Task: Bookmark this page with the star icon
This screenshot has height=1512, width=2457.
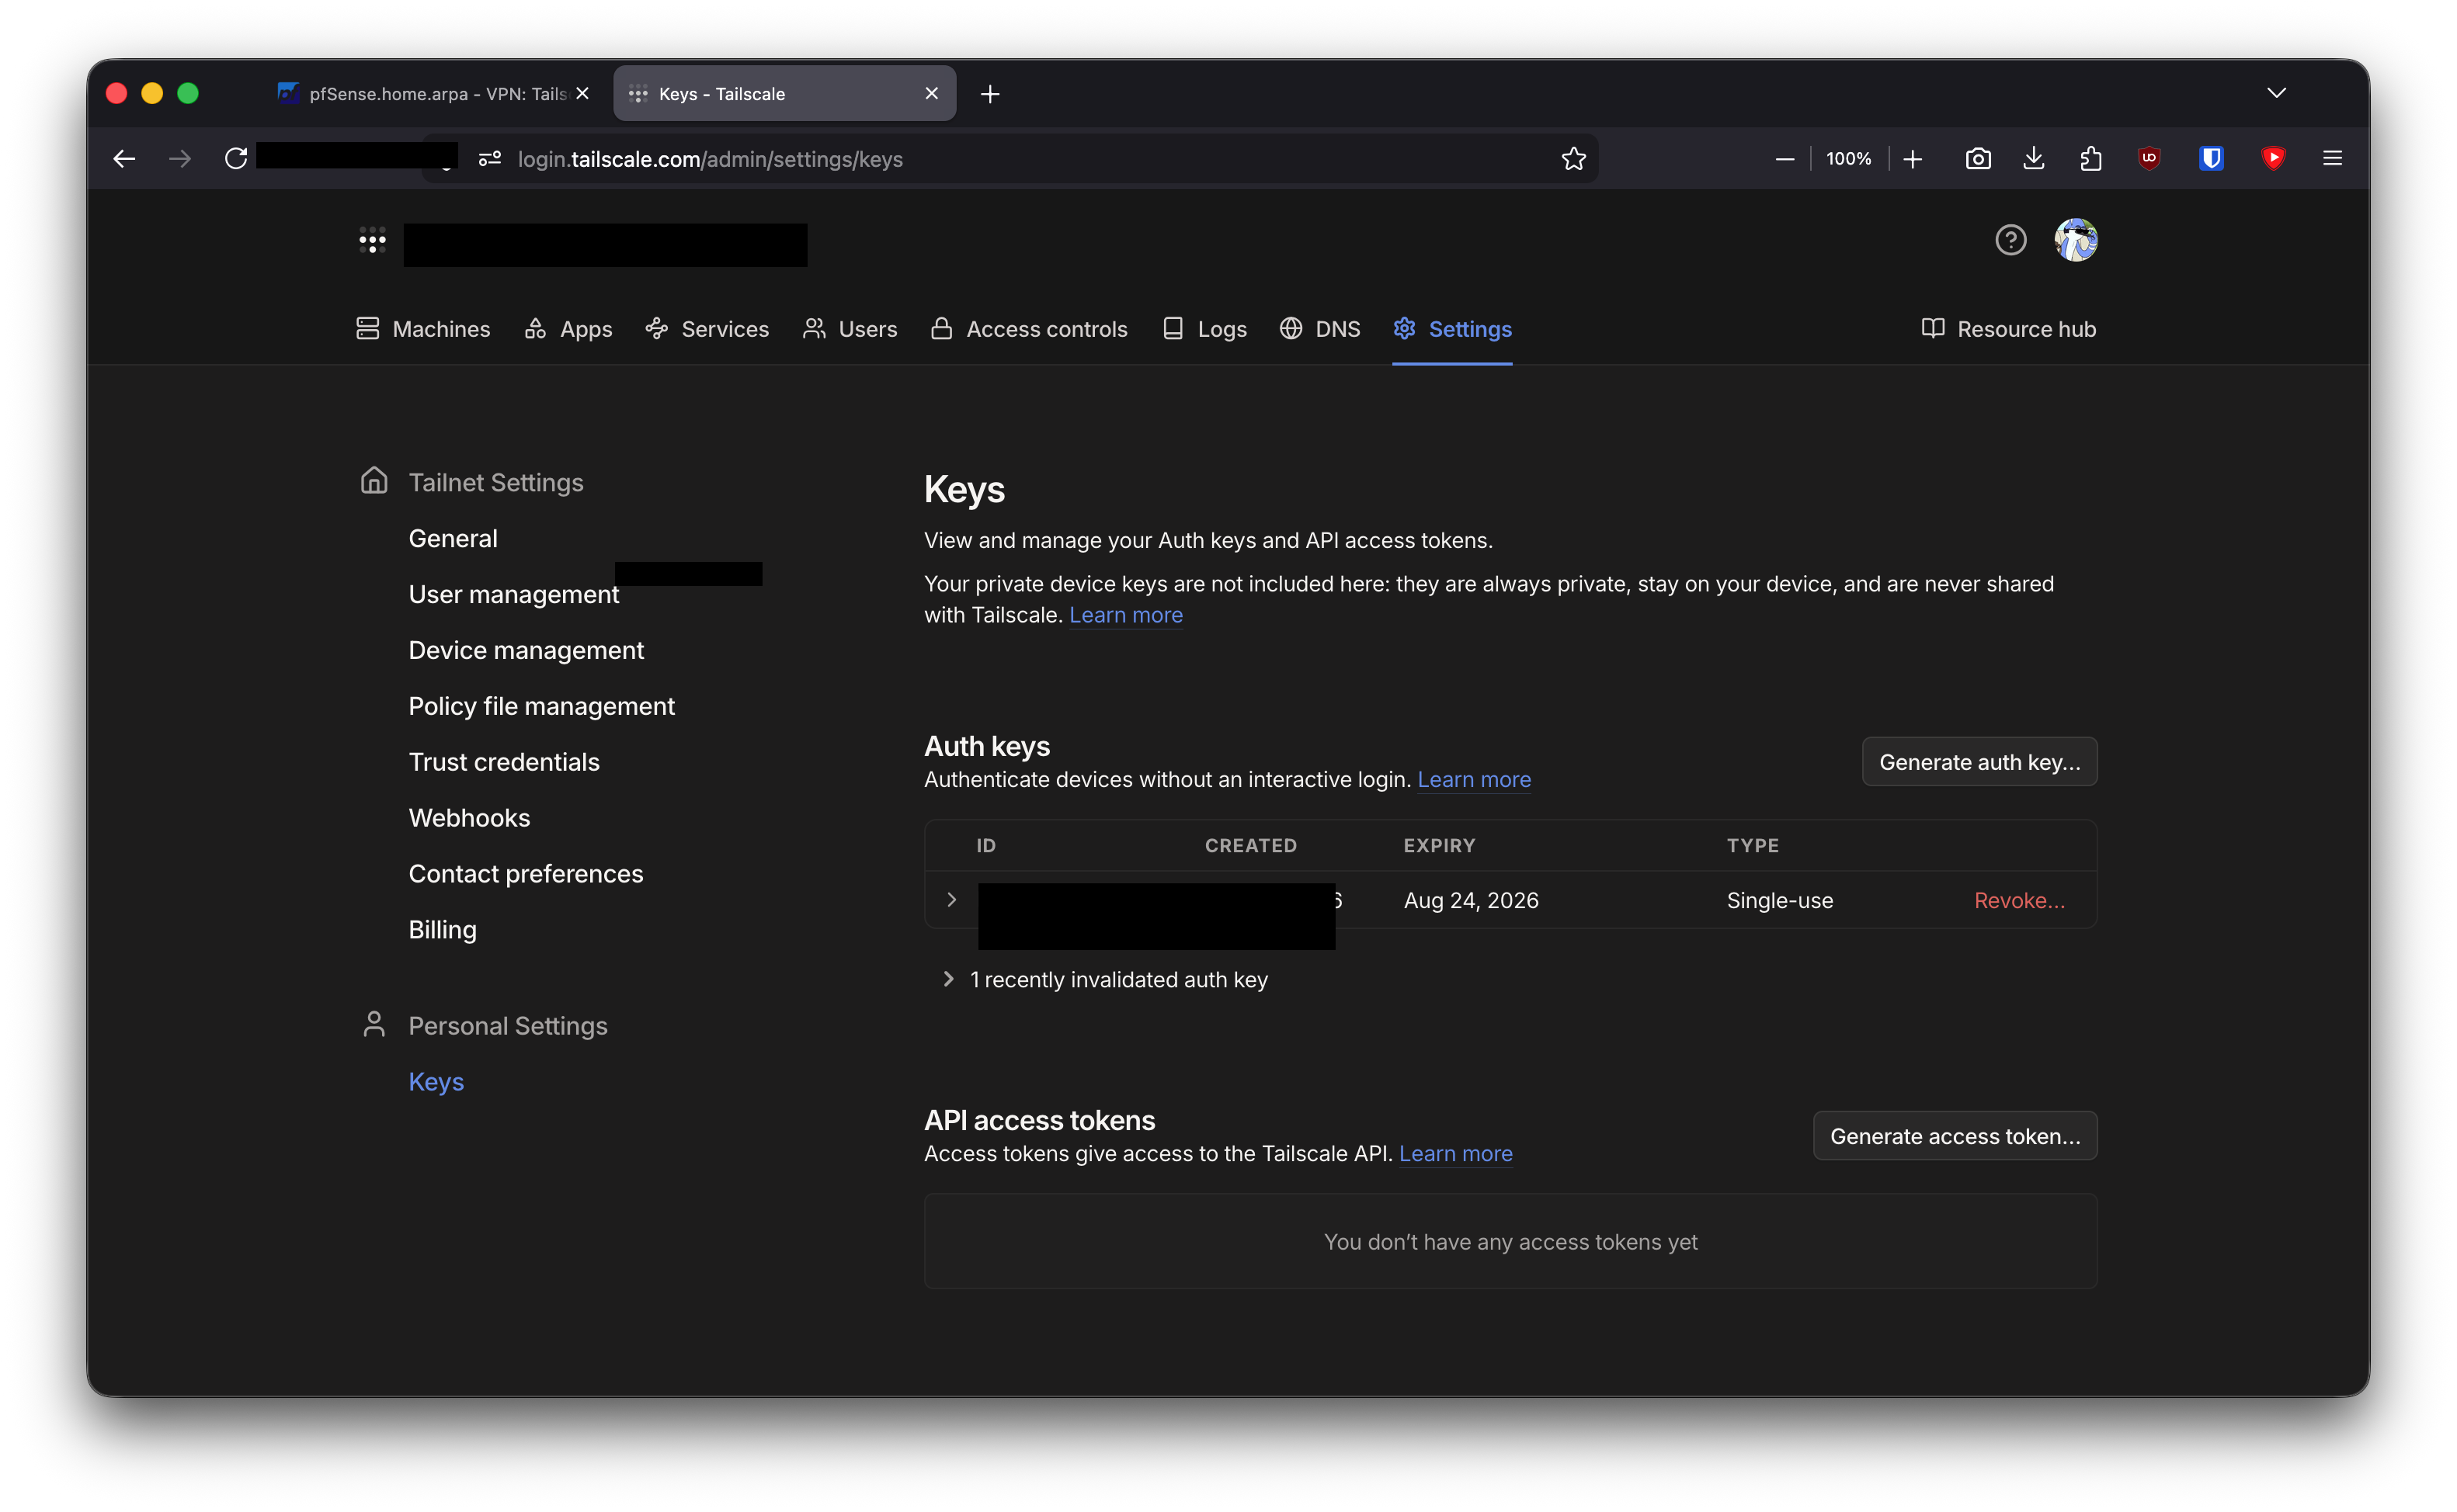Action: click(x=1573, y=159)
